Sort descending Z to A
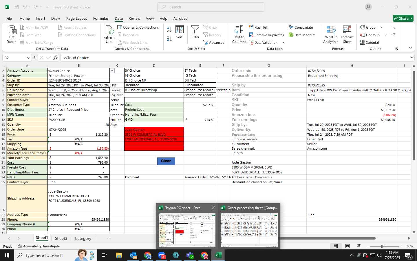This screenshot has width=417, height=261. [x=169, y=39]
